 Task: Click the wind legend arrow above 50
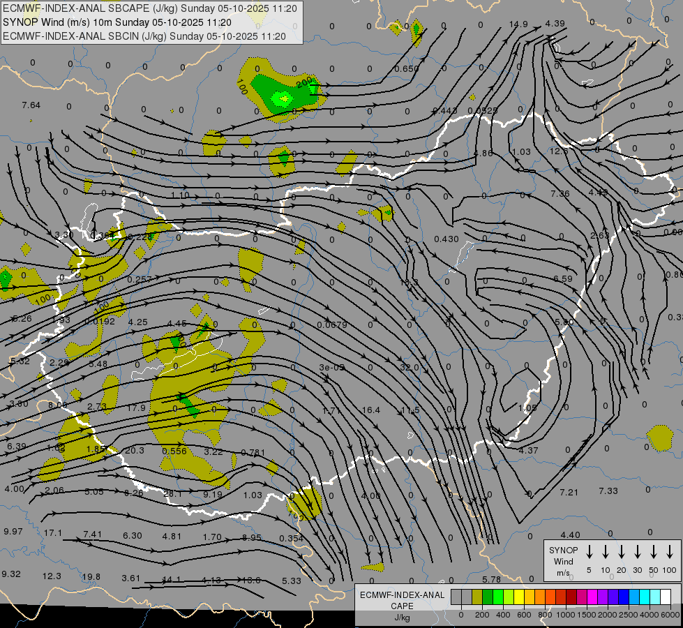pyautogui.click(x=654, y=552)
